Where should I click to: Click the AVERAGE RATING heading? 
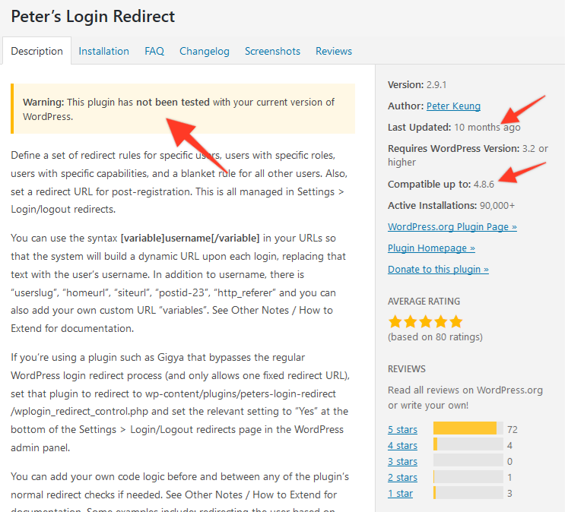pyautogui.click(x=424, y=301)
